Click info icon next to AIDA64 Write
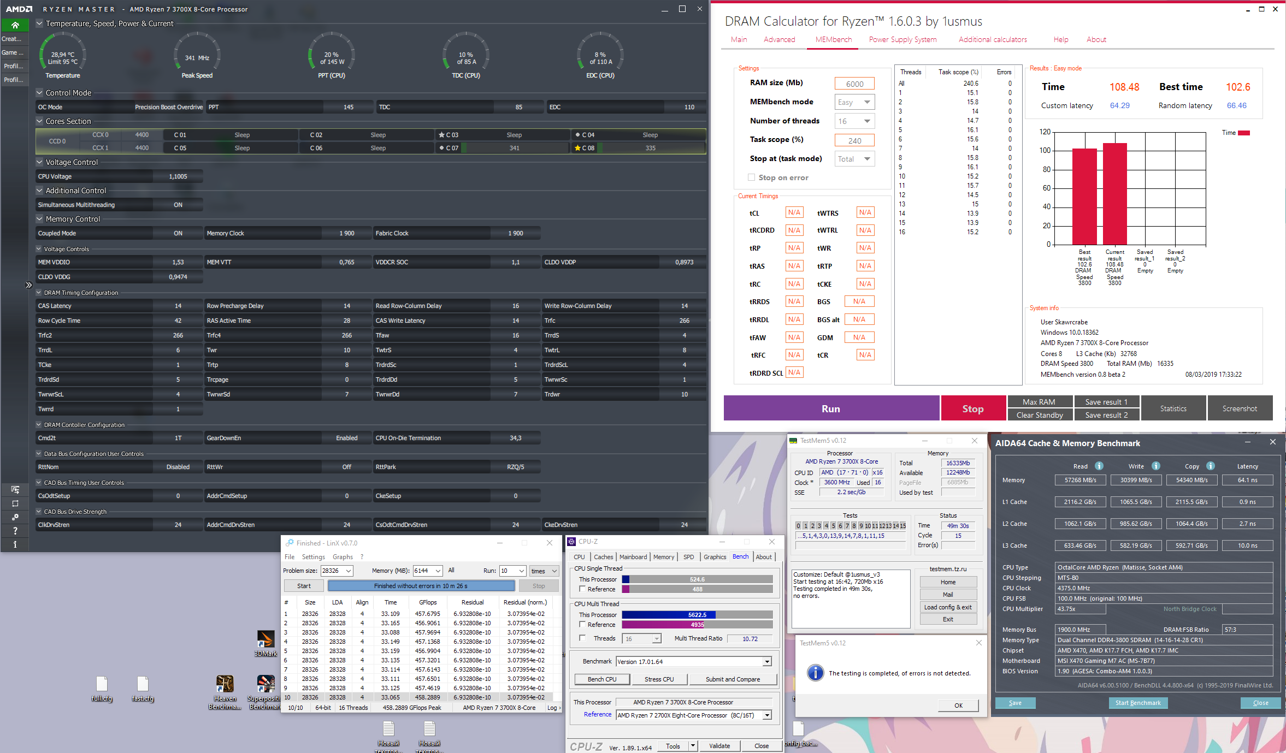 pyautogui.click(x=1156, y=466)
